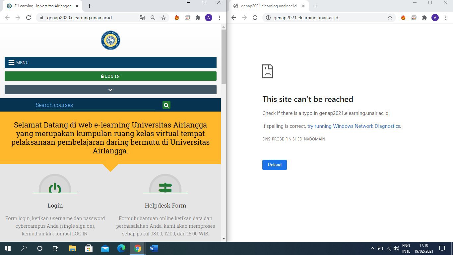Open the Extensions puzzle in genap2021 window
The height and width of the screenshot is (255, 453).
coord(424,18)
